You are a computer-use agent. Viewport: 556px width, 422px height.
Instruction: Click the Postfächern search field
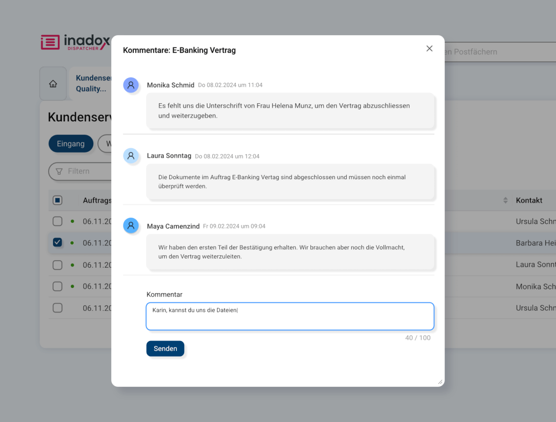coord(500,52)
